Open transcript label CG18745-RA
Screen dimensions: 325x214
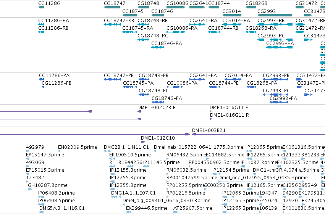[x=137, y=28]
